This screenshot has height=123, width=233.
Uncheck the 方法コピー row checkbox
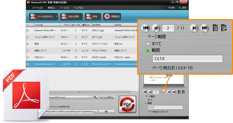tap(28, 57)
